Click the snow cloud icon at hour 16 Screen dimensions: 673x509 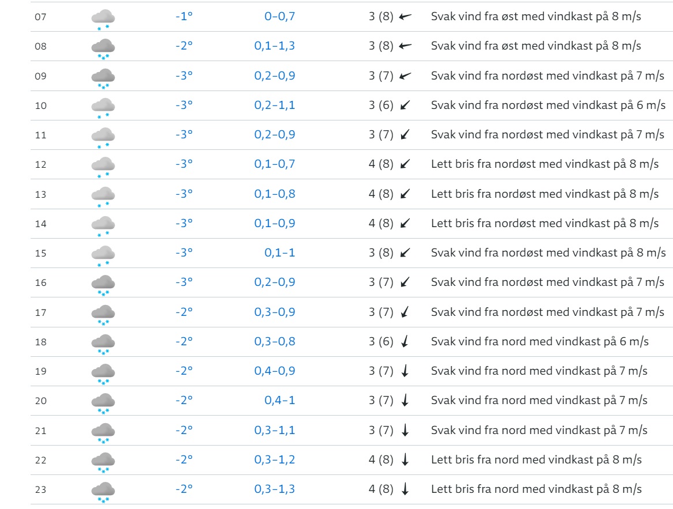click(103, 285)
